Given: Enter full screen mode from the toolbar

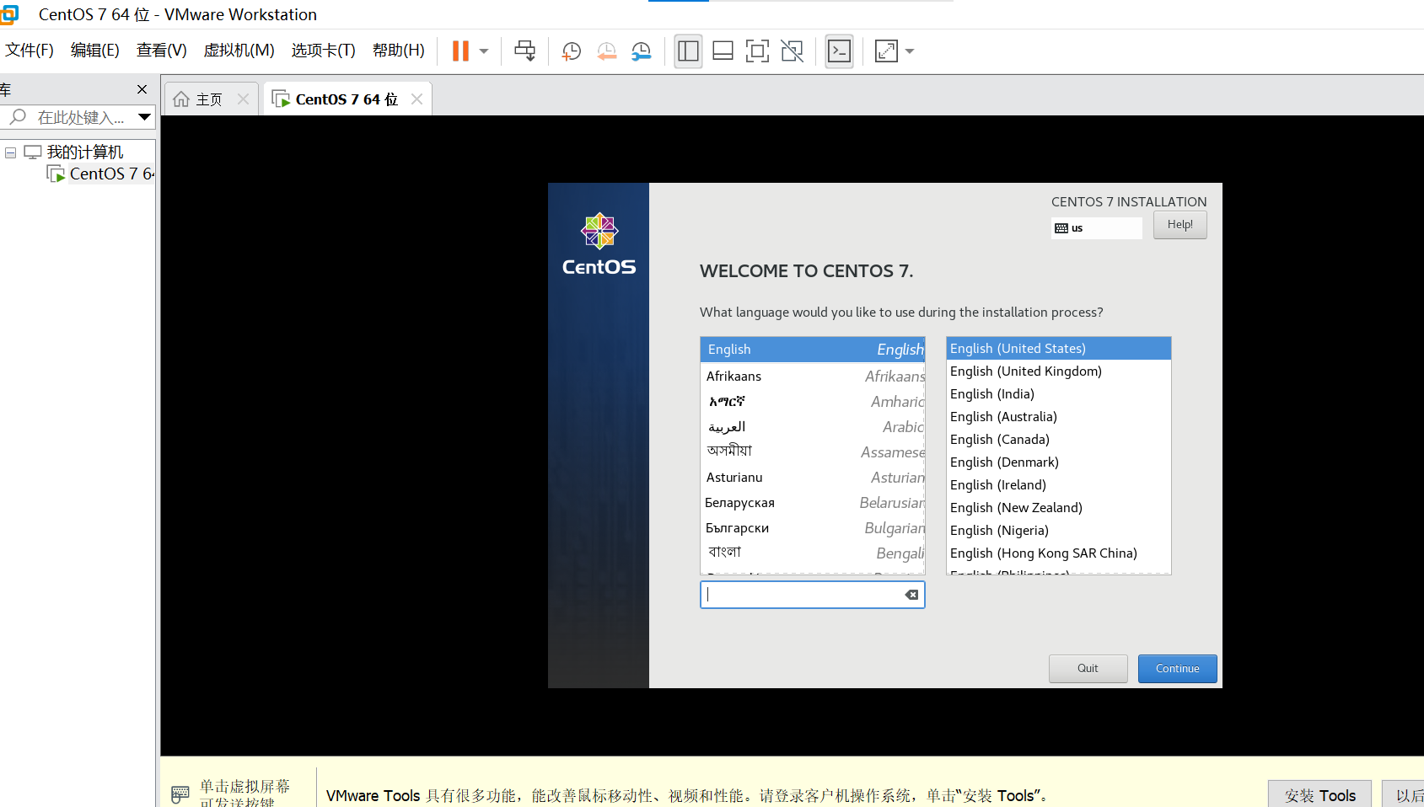Looking at the screenshot, I should coord(757,51).
